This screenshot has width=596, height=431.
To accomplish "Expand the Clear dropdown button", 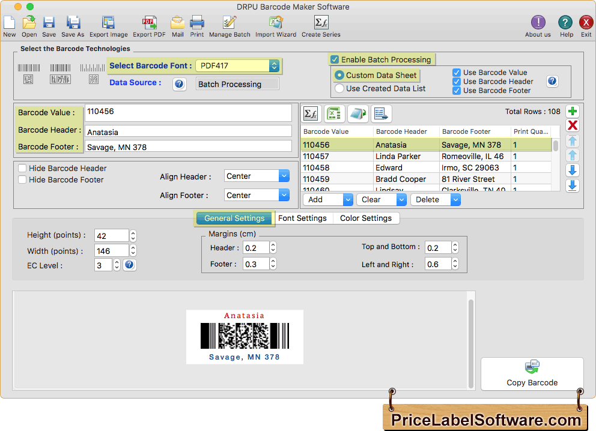I will point(401,199).
